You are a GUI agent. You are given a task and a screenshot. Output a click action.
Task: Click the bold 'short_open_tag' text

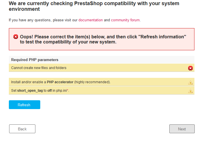(30, 91)
